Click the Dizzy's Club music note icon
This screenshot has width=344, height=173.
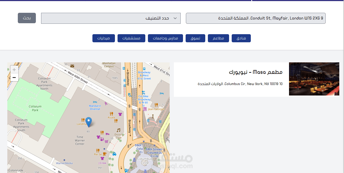click(x=119, y=130)
